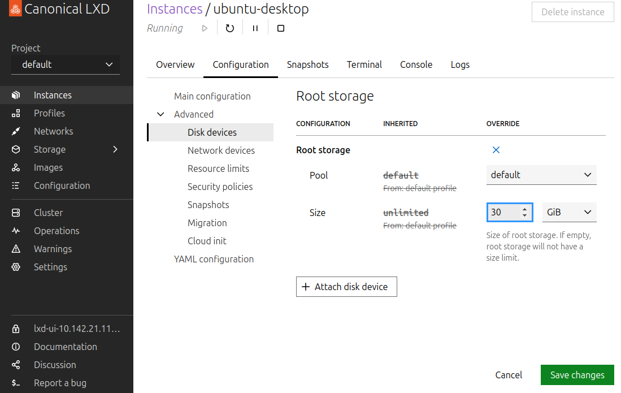Screen dimensions: 621x393
Task: Switch to the Snapshots tab
Action: click(x=307, y=64)
